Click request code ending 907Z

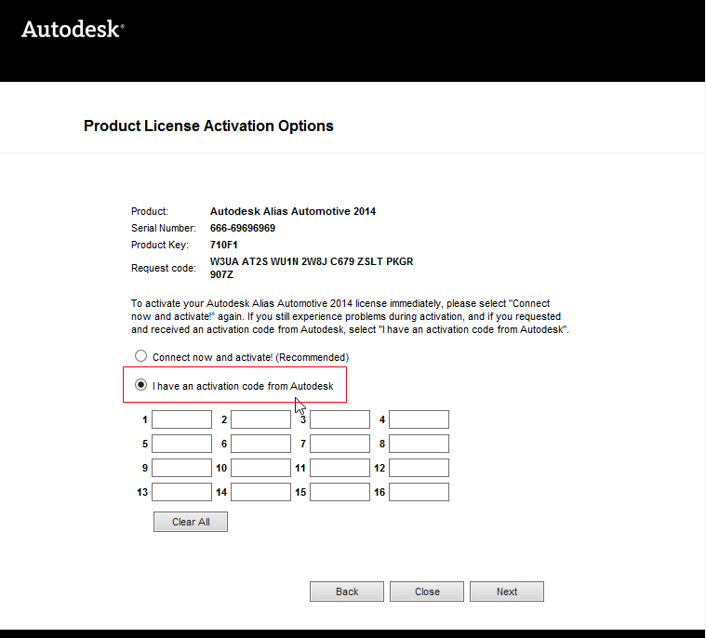click(x=221, y=274)
